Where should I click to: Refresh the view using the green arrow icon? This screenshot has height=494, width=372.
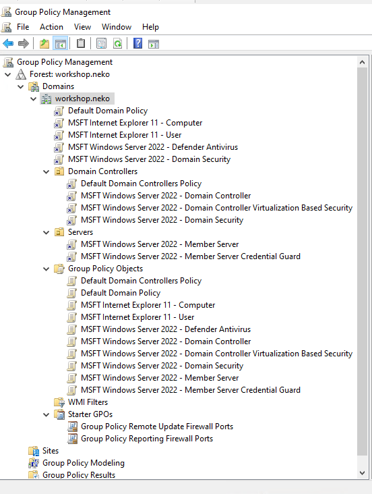[117, 43]
